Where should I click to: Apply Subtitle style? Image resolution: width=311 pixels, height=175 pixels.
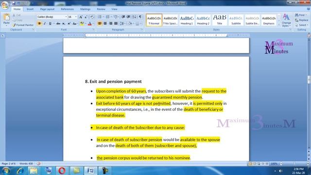(236, 20)
